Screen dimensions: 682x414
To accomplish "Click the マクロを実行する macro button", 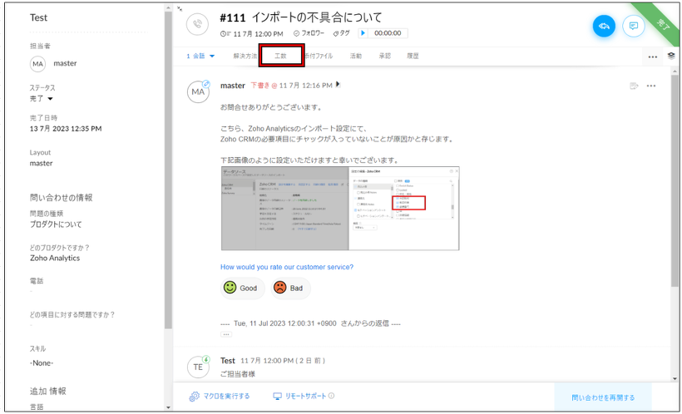I will pos(220,397).
